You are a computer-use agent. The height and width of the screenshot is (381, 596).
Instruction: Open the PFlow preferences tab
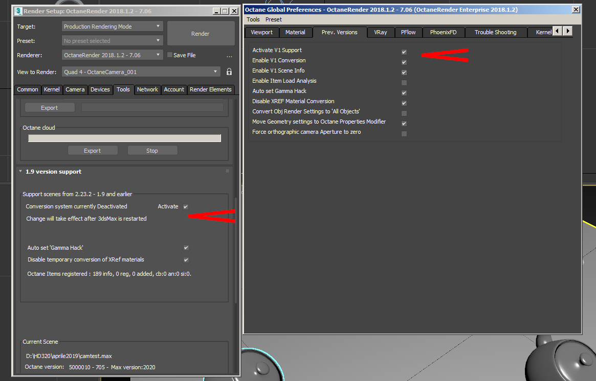tap(408, 32)
